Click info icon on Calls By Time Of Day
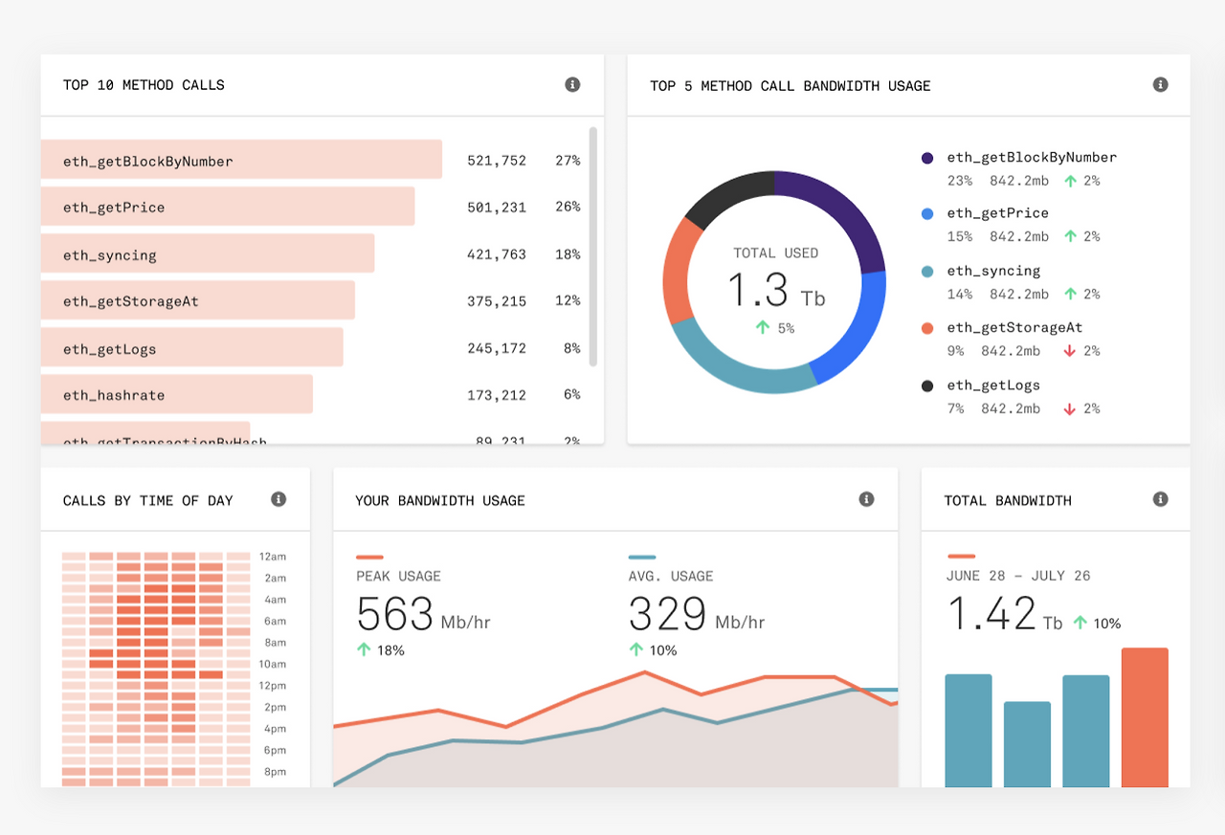Viewport: 1225px width, 835px height. tap(278, 499)
